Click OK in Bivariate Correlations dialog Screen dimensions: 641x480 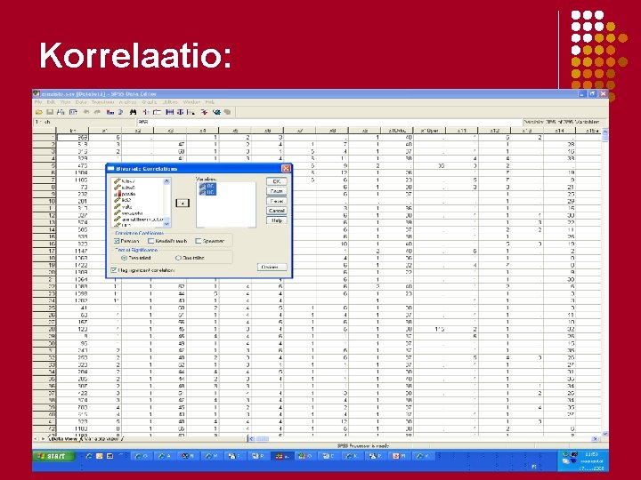(x=276, y=181)
